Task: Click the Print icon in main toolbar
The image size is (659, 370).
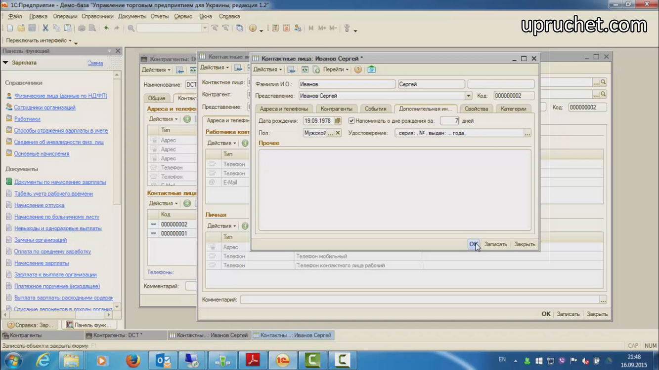Action: click(x=82, y=28)
